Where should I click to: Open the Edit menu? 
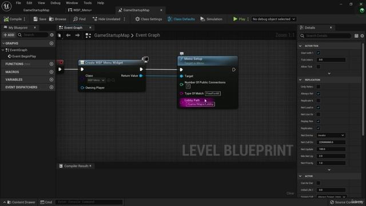[29, 3]
